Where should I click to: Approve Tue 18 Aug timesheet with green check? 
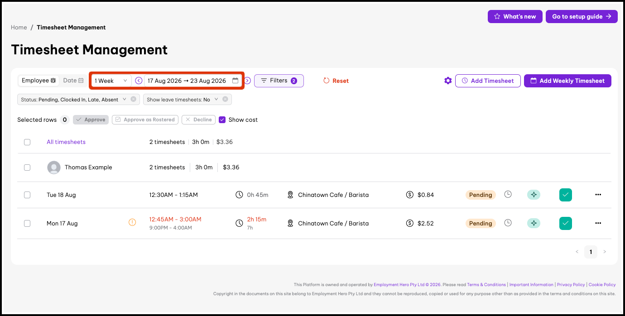565,195
